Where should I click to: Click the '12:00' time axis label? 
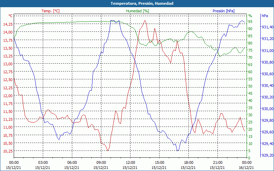(130, 163)
